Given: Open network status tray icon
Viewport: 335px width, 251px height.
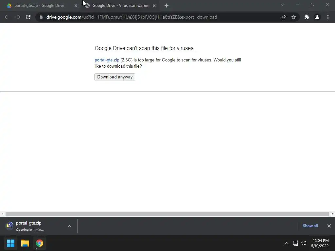Looking at the screenshot, I should (295, 243).
